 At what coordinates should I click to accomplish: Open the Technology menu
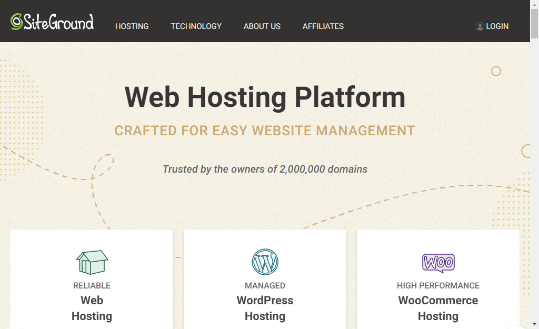pos(196,26)
